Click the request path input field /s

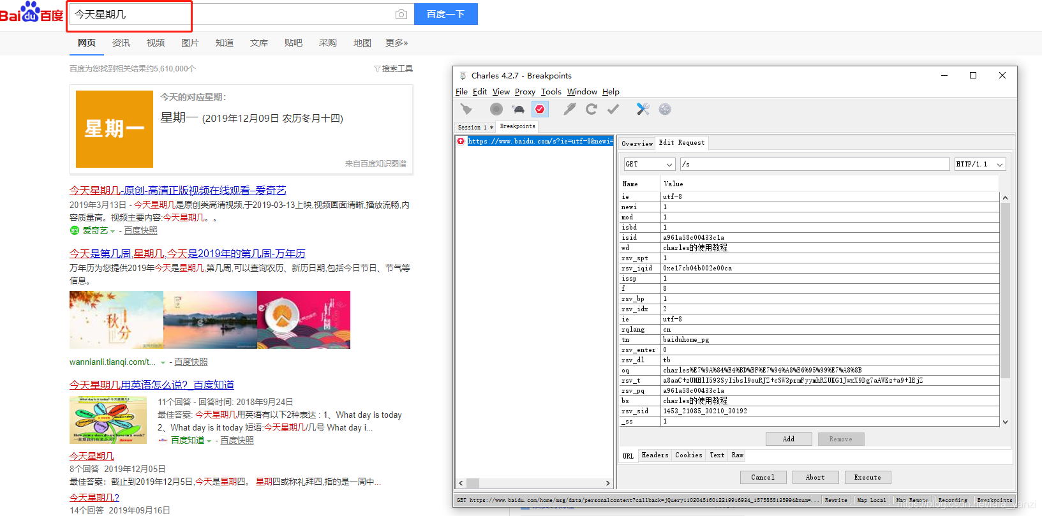pos(815,165)
